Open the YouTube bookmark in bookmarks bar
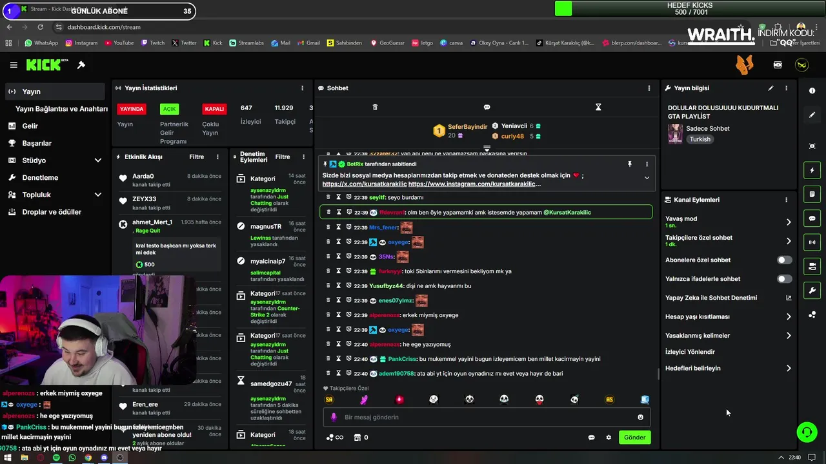 click(119, 43)
